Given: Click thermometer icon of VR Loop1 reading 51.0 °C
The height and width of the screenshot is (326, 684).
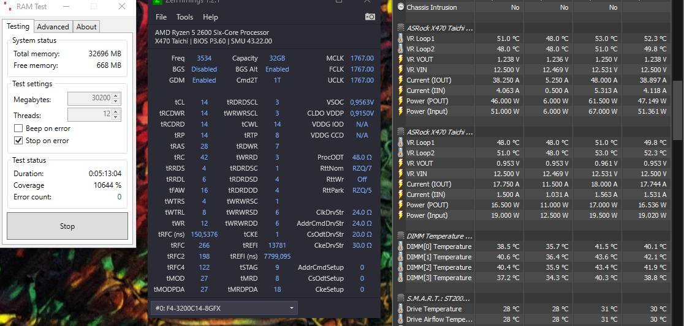Looking at the screenshot, I should pyautogui.click(x=401, y=39).
